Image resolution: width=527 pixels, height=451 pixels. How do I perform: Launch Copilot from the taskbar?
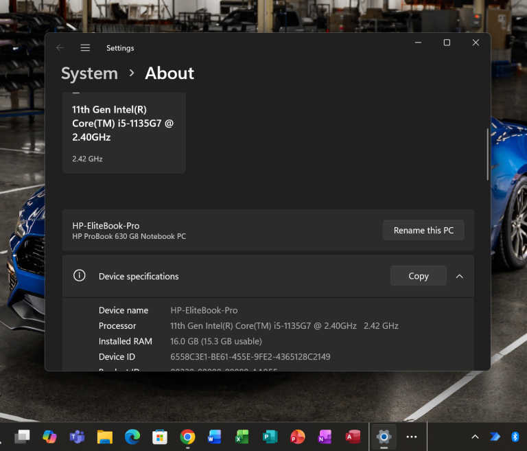click(49, 437)
